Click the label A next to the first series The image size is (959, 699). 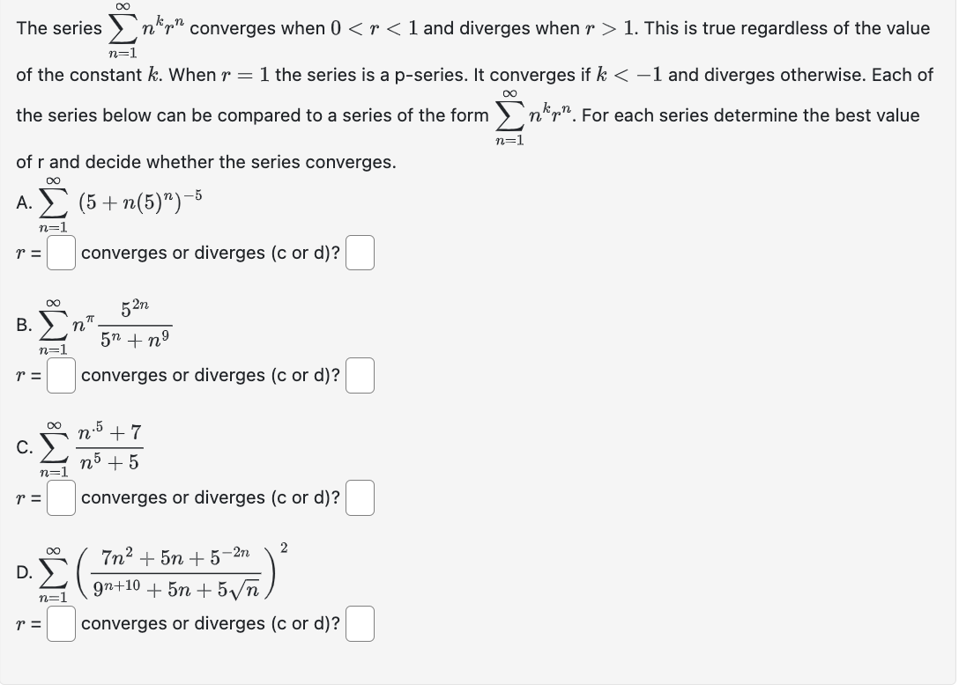[24, 202]
